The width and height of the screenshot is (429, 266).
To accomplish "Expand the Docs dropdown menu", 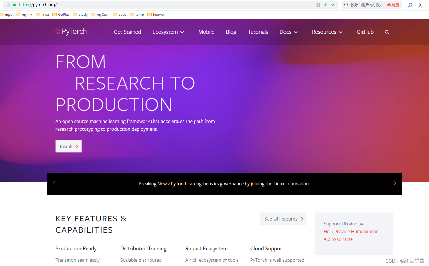I will pyautogui.click(x=288, y=32).
